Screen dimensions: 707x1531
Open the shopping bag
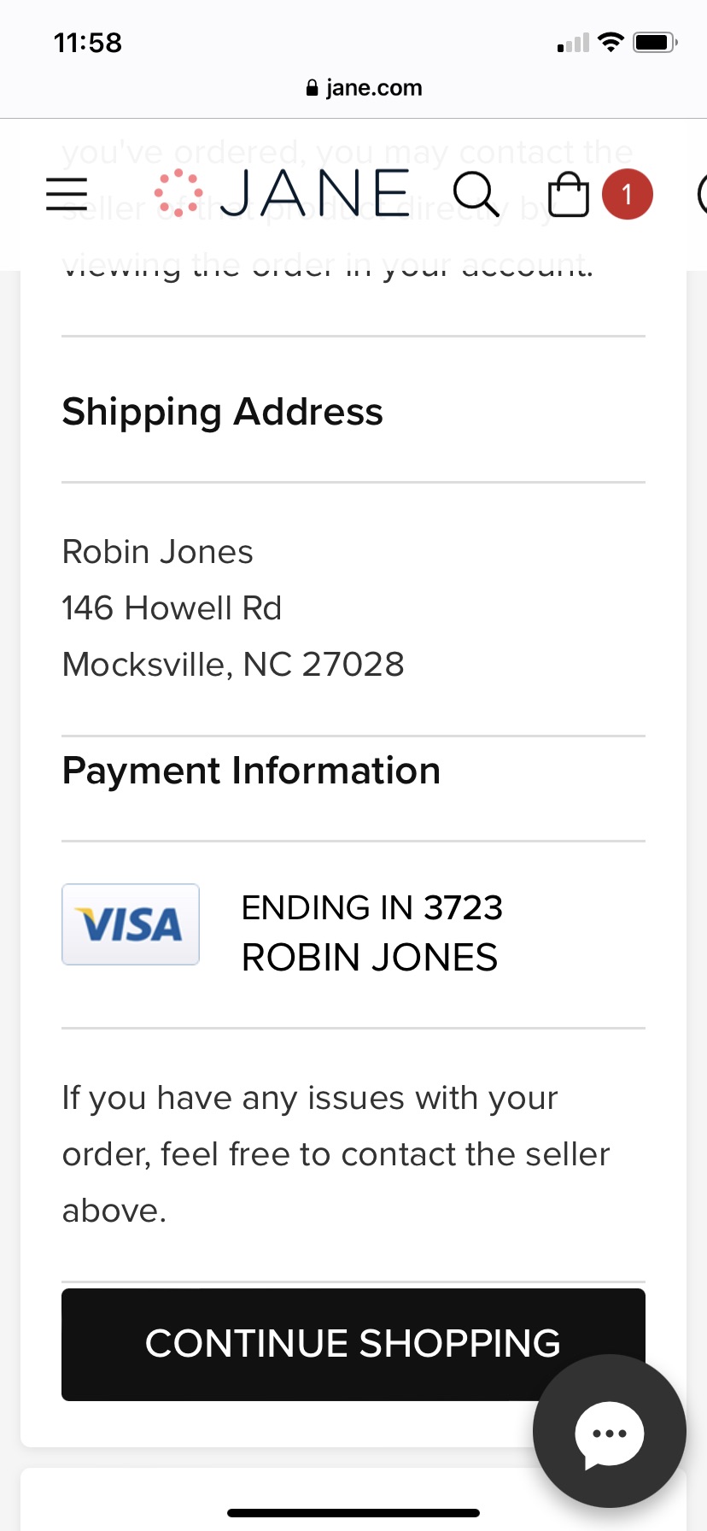point(568,194)
